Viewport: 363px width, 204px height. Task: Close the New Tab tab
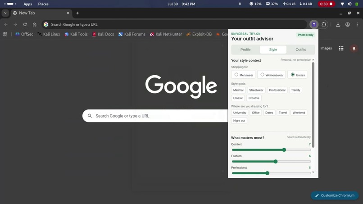pyautogui.click(x=68, y=13)
